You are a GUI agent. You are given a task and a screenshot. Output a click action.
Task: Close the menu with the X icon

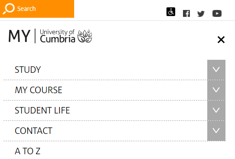(x=221, y=40)
